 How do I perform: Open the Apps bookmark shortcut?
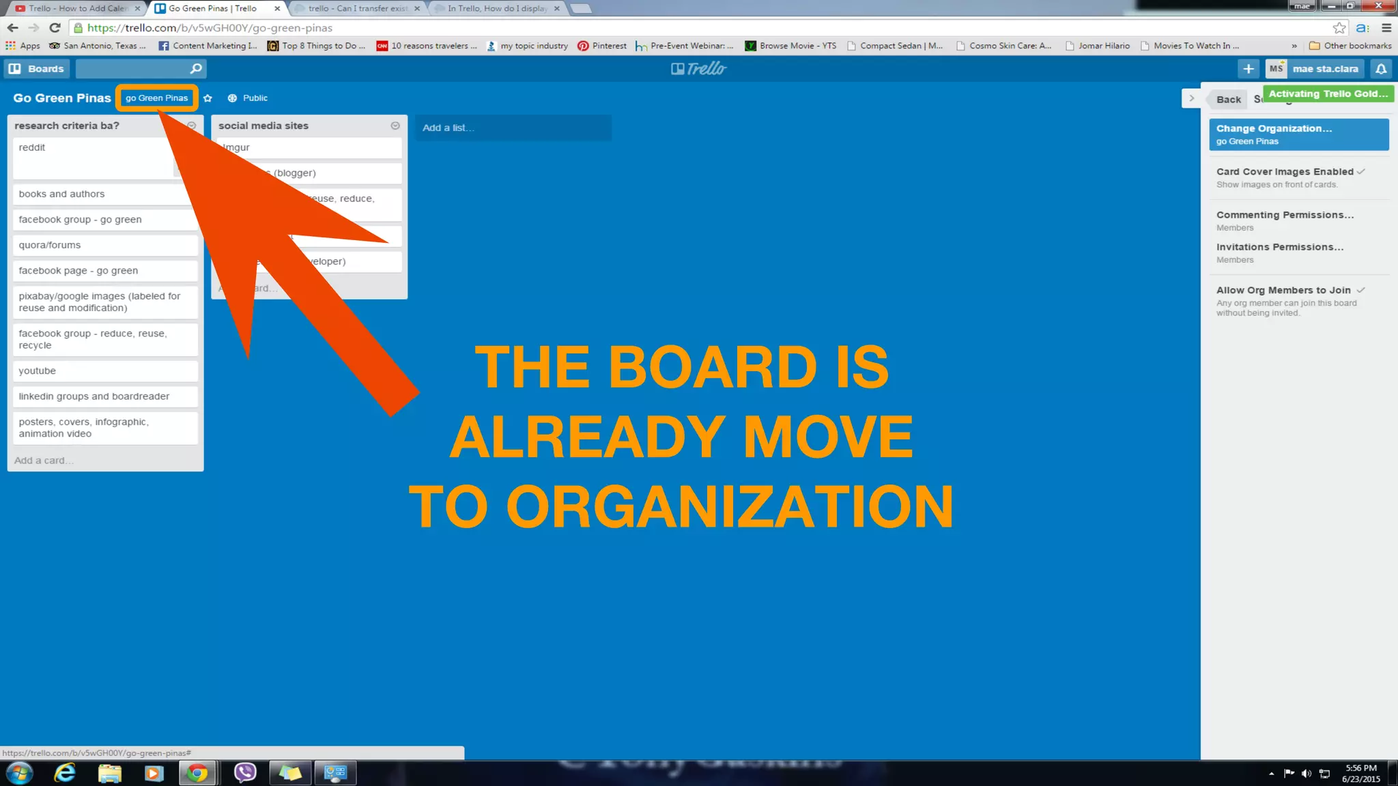(x=23, y=46)
